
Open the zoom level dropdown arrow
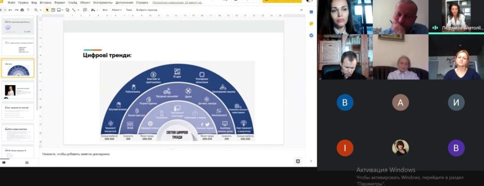click(41, 10)
